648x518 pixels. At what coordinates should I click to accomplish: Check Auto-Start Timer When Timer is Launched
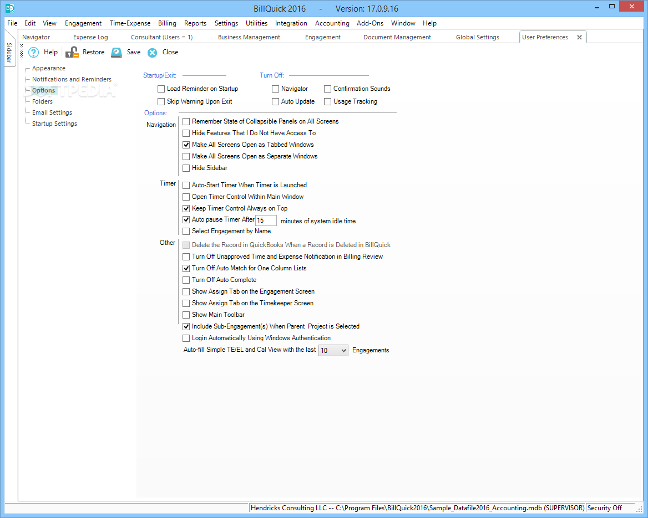click(186, 186)
